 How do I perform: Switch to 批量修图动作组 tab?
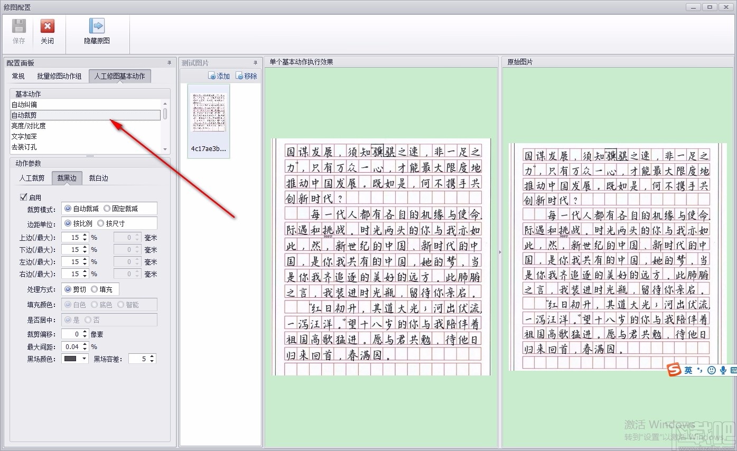pyautogui.click(x=59, y=76)
